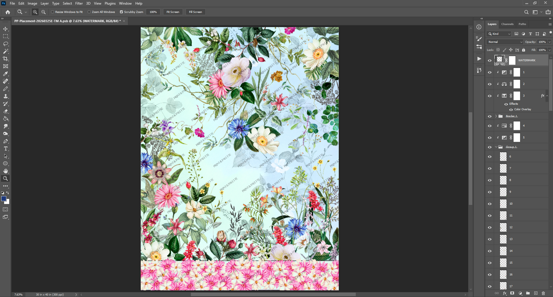The height and width of the screenshot is (297, 553).
Task: Toggle visibility of Group 1
Action: [x=489, y=147]
